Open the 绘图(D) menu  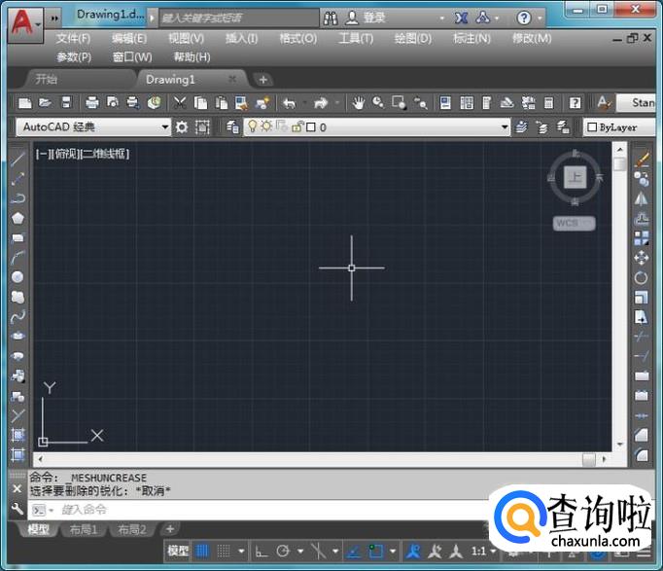[413, 38]
